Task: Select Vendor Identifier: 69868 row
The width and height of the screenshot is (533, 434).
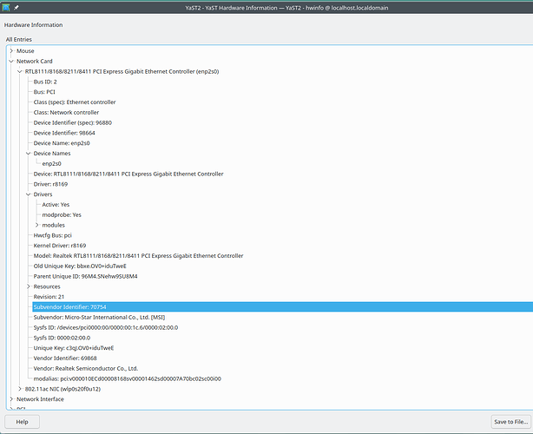Action: point(65,358)
